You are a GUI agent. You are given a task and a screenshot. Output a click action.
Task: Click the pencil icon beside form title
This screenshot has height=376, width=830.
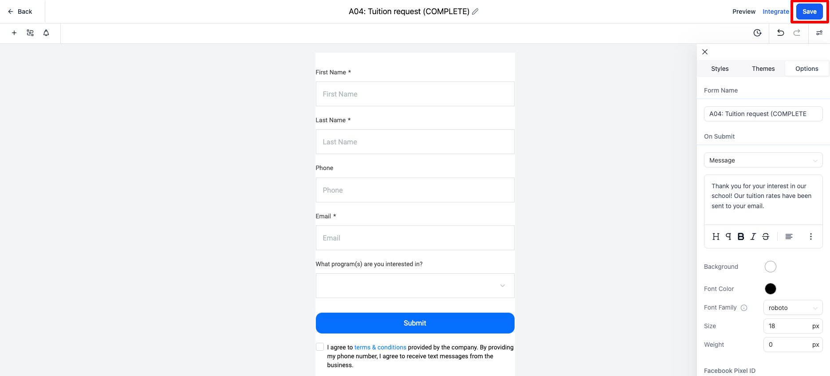(475, 12)
